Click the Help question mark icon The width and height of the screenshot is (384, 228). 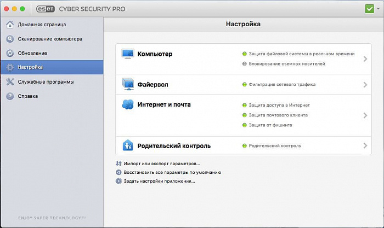coord(10,96)
